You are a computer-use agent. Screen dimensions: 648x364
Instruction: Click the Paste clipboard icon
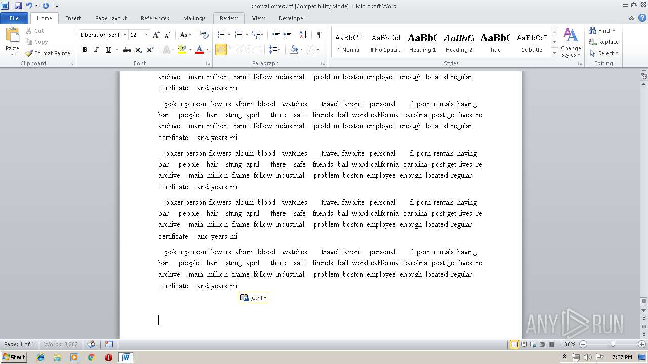point(12,35)
